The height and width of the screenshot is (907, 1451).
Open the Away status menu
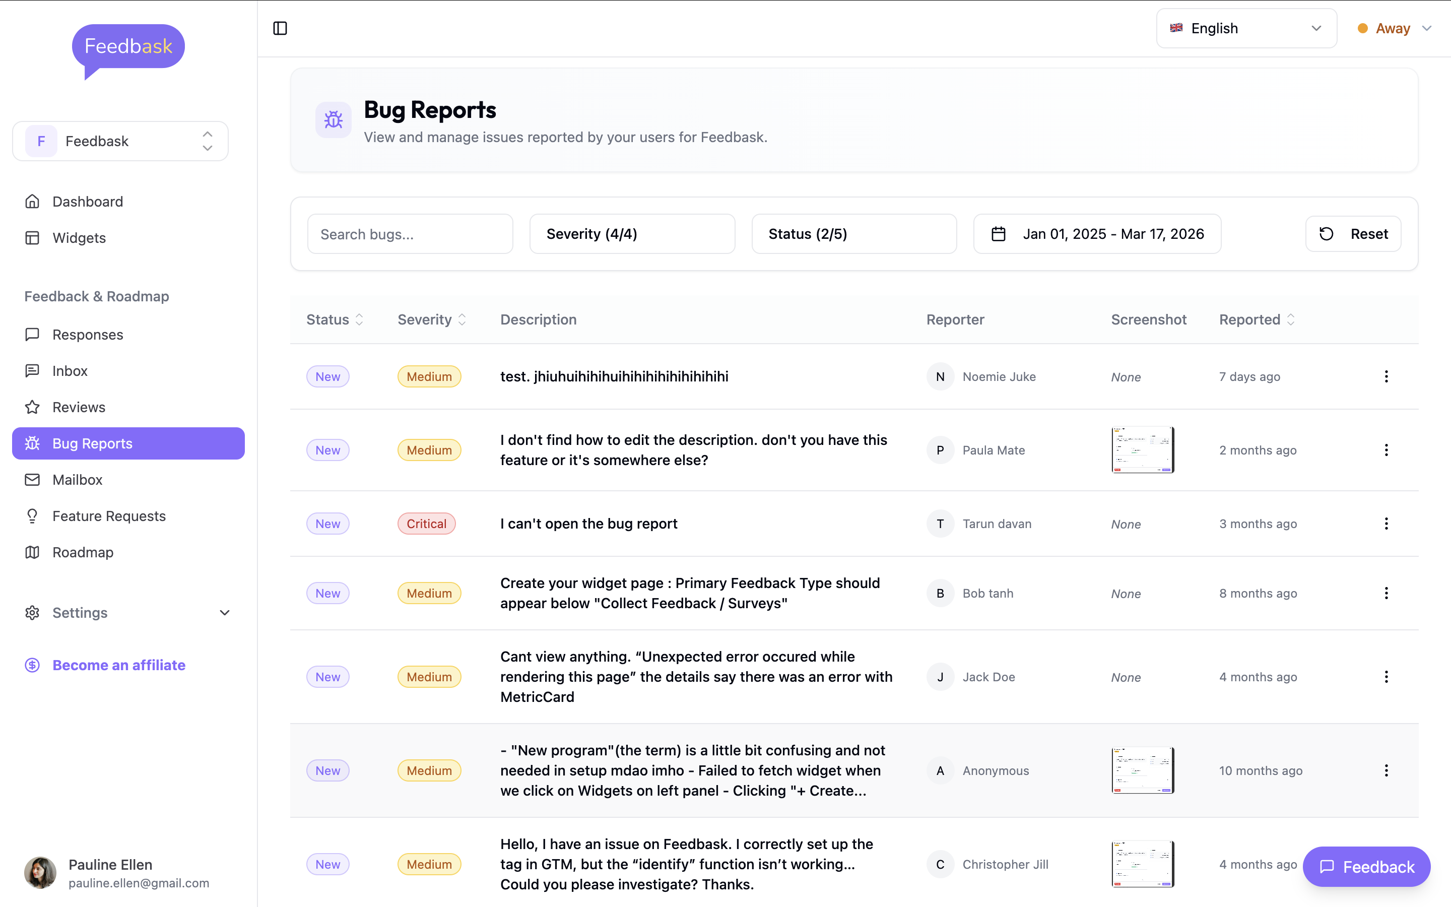tap(1394, 28)
